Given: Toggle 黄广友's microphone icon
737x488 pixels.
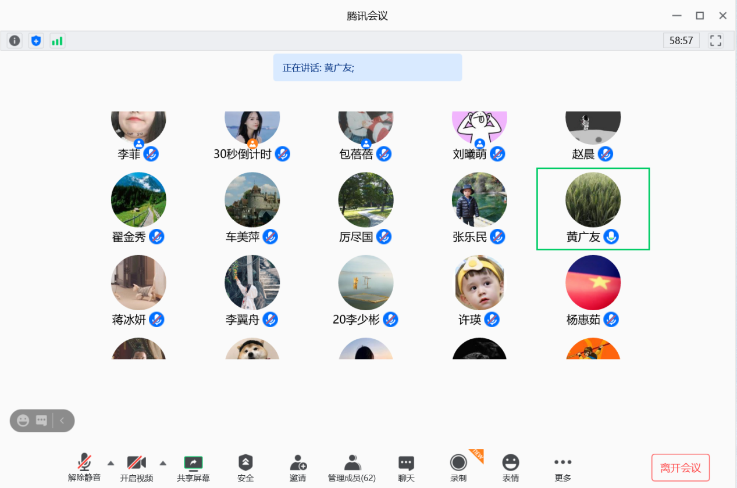Looking at the screenshot, I should tap(611, 237).
